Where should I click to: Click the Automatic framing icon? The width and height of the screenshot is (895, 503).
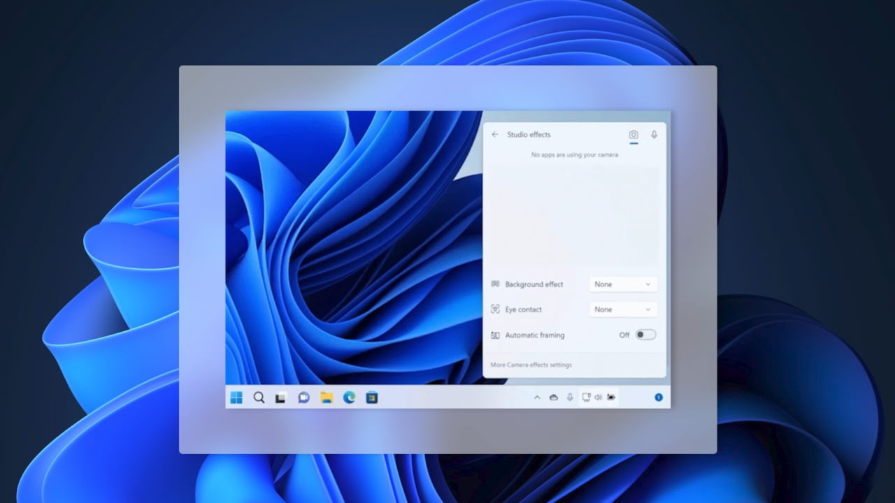point(495,335)
